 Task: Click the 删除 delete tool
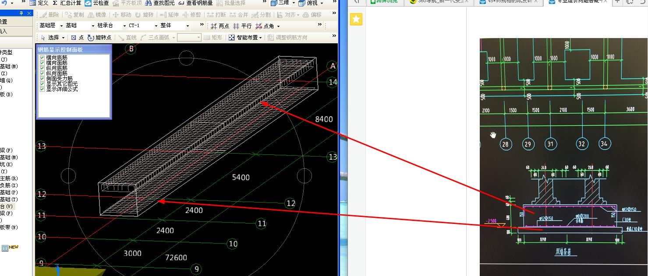[50, 15]
